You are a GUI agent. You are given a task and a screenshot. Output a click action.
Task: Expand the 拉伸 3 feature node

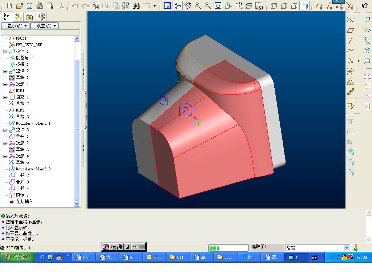5,130
